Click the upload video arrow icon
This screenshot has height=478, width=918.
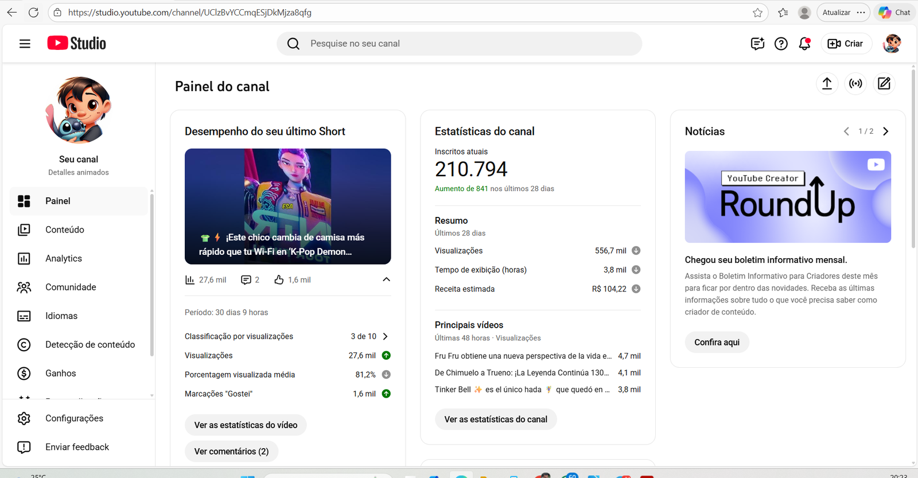tap(827, 84)
